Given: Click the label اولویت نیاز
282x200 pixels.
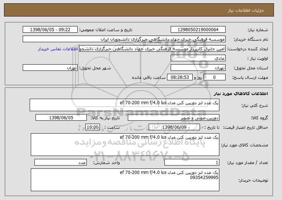Looking at the screenshot, I should point(258,58).
